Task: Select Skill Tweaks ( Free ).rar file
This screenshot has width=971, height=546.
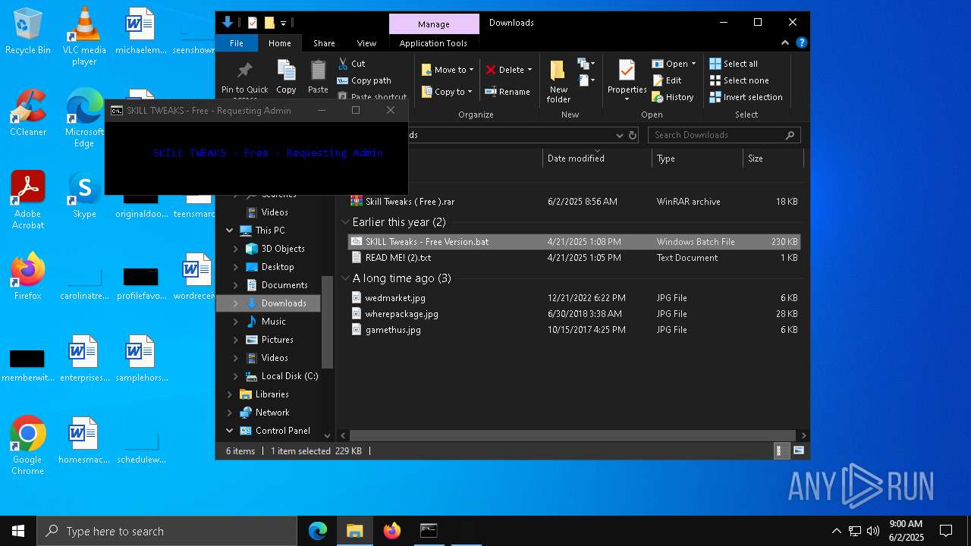Action: tap(574, 202)
